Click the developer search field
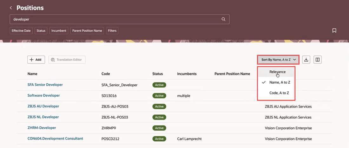 pyautogui.click(x=120, y=19)
